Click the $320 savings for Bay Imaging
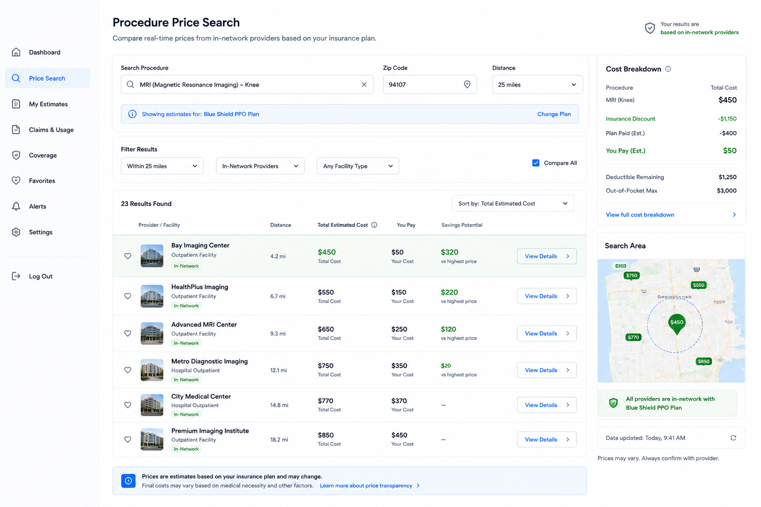 tap(449, 252)
